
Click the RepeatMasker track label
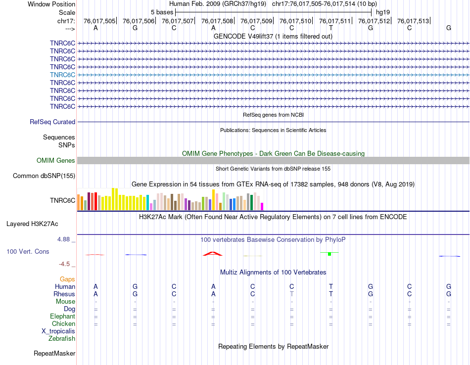point(54,353)
